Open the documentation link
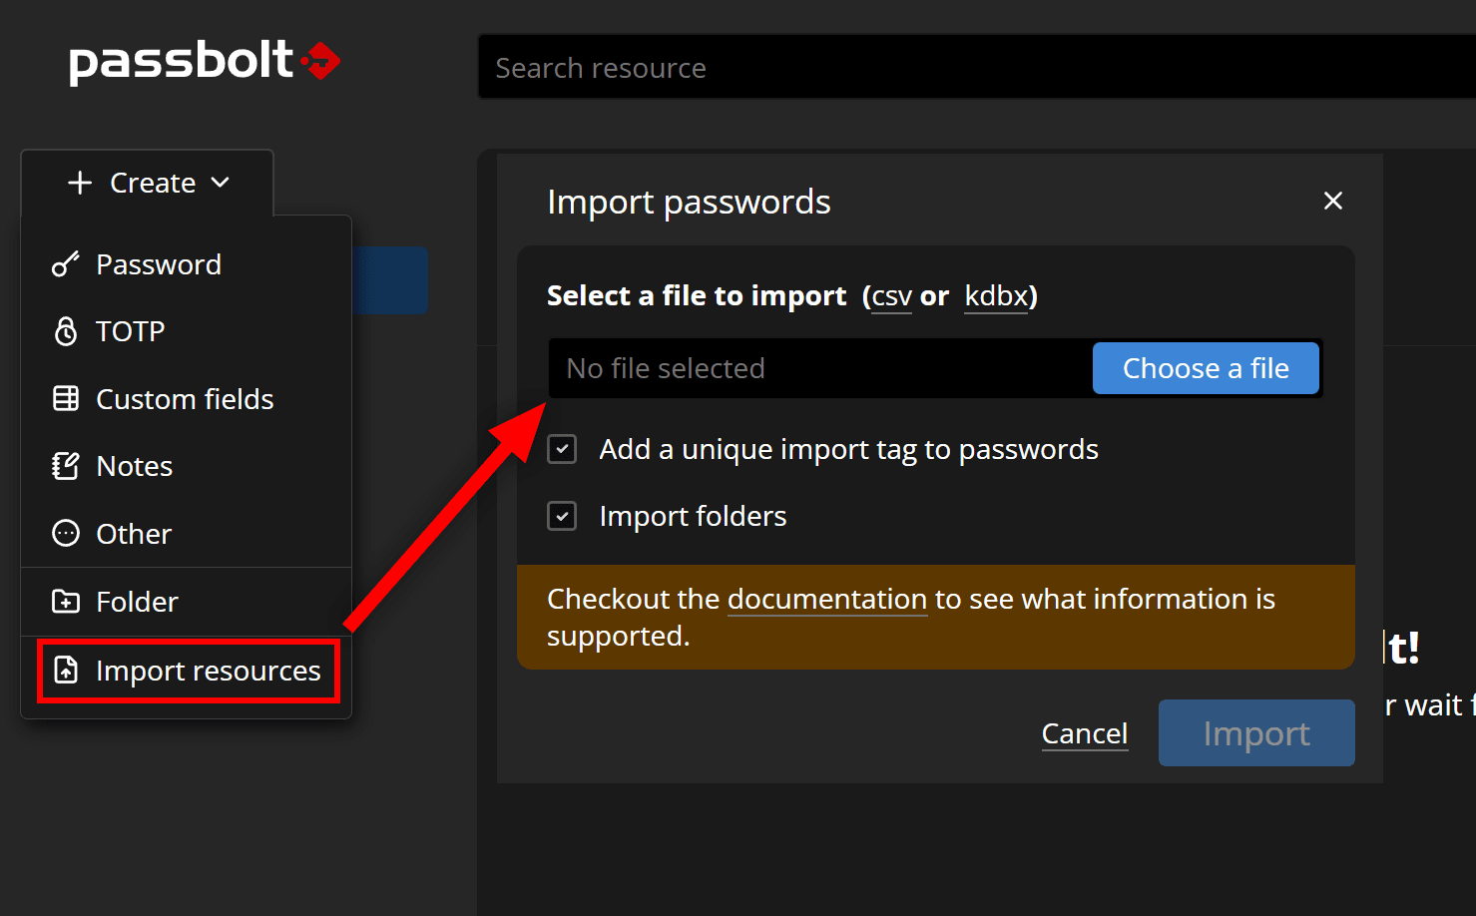Image resolution: width=1476 pixels, height=916 pixels. [x=827, y=599]
